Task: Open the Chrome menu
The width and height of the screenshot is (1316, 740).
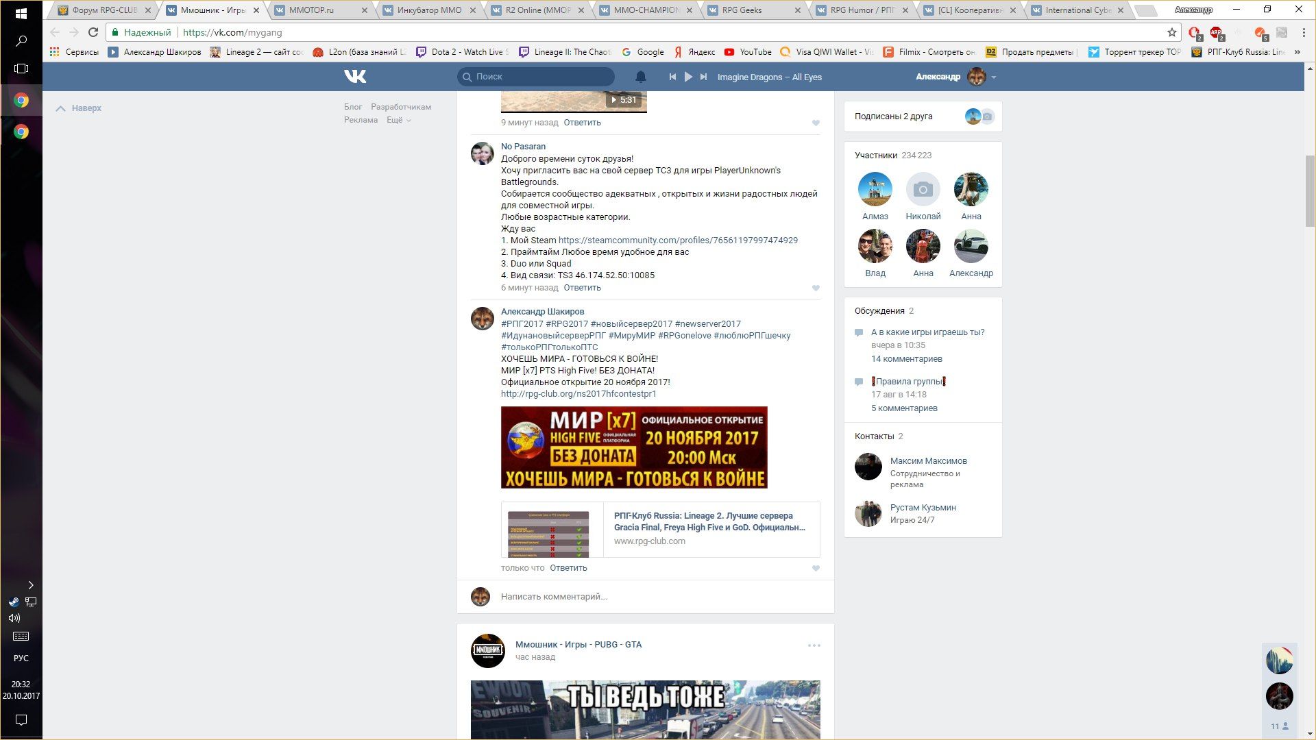Action: (x=1304, y=32)
